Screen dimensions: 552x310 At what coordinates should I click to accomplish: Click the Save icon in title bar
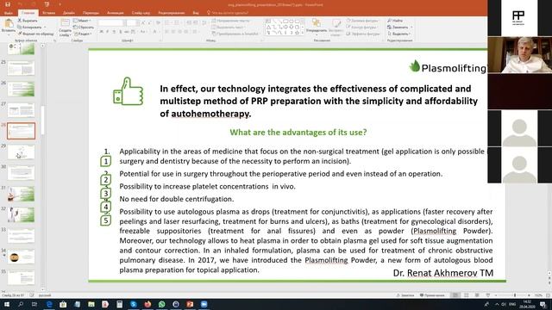tap(8, 4)
